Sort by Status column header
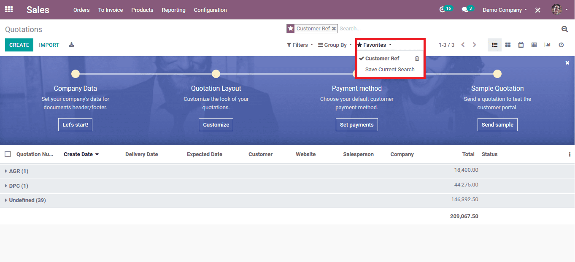 coord(489,154)
